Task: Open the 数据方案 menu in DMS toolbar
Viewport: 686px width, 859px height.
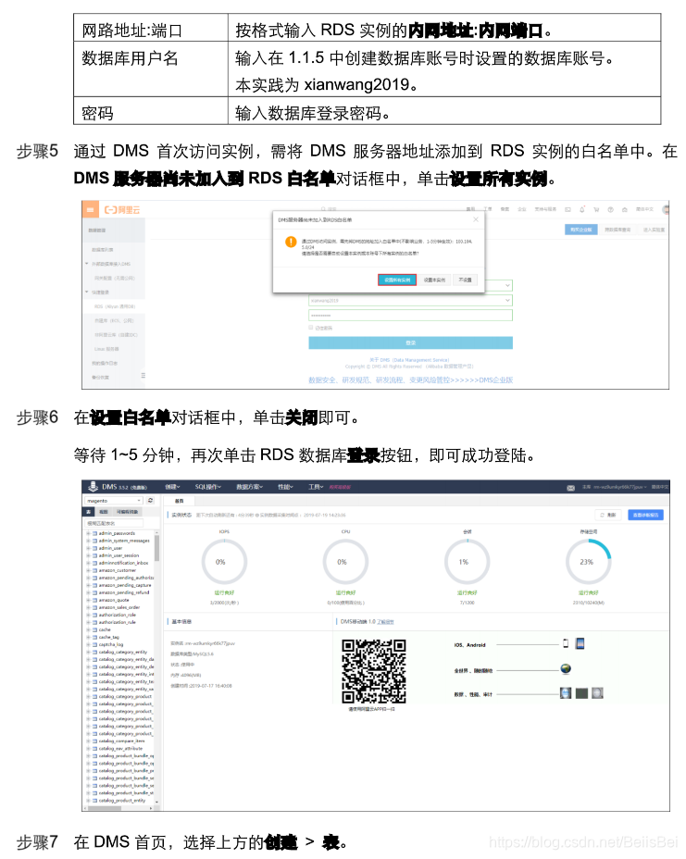Action: (250, 487)
